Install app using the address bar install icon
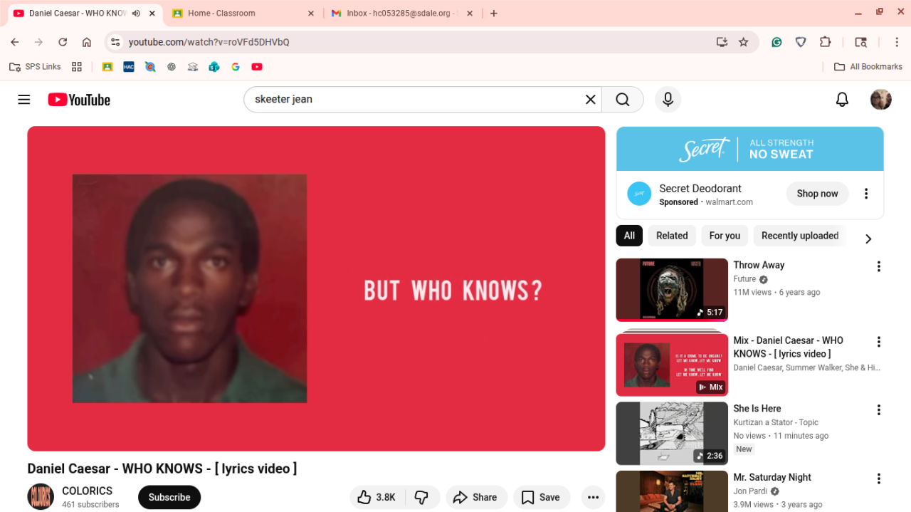The height and width of the screenshot is (512, 911). [x=722, y=42]
